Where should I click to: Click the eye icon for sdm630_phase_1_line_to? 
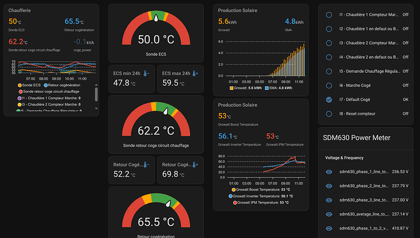329,172
